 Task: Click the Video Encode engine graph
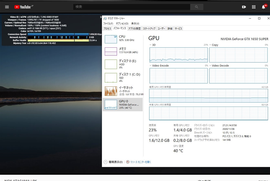[x=179, y=76]
